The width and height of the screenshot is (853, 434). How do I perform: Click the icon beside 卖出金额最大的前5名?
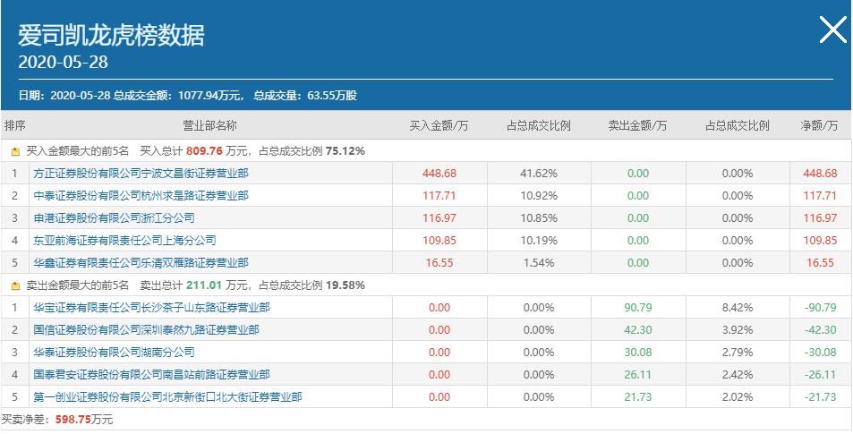(x=15, y=285)
